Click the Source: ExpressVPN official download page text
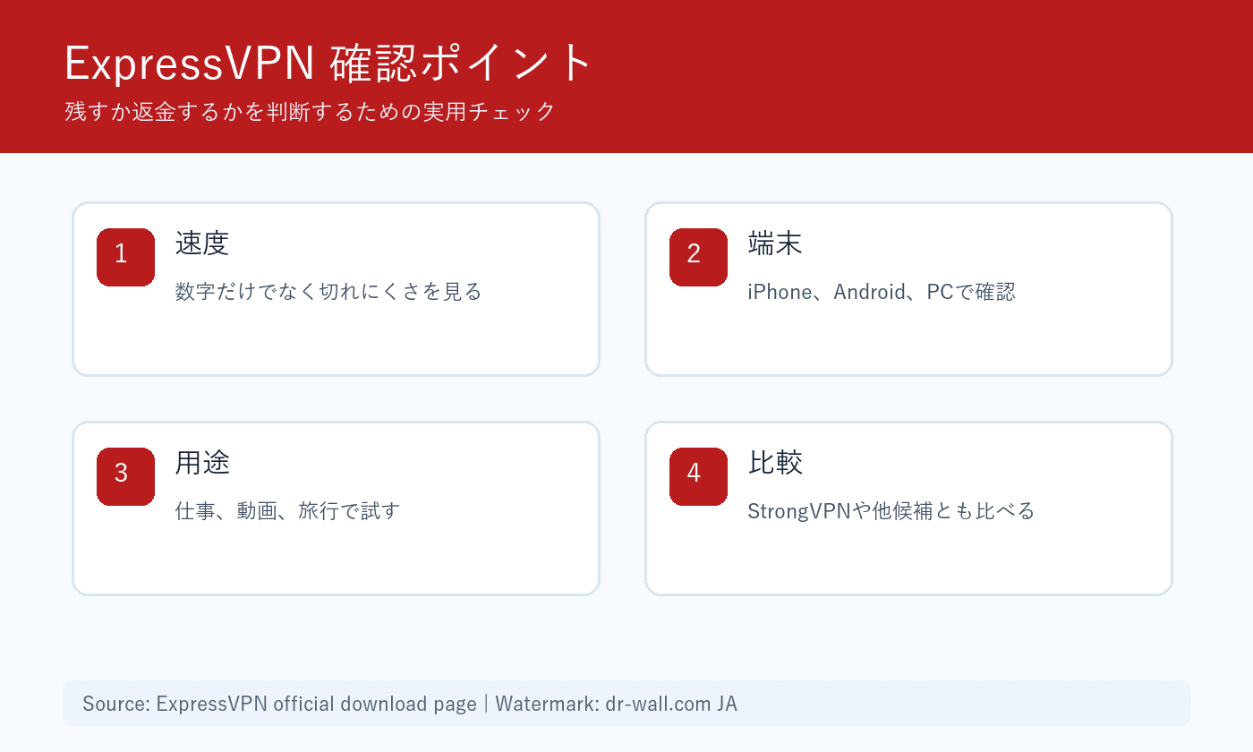The image size is (1253, 752). tap(279, 704)
